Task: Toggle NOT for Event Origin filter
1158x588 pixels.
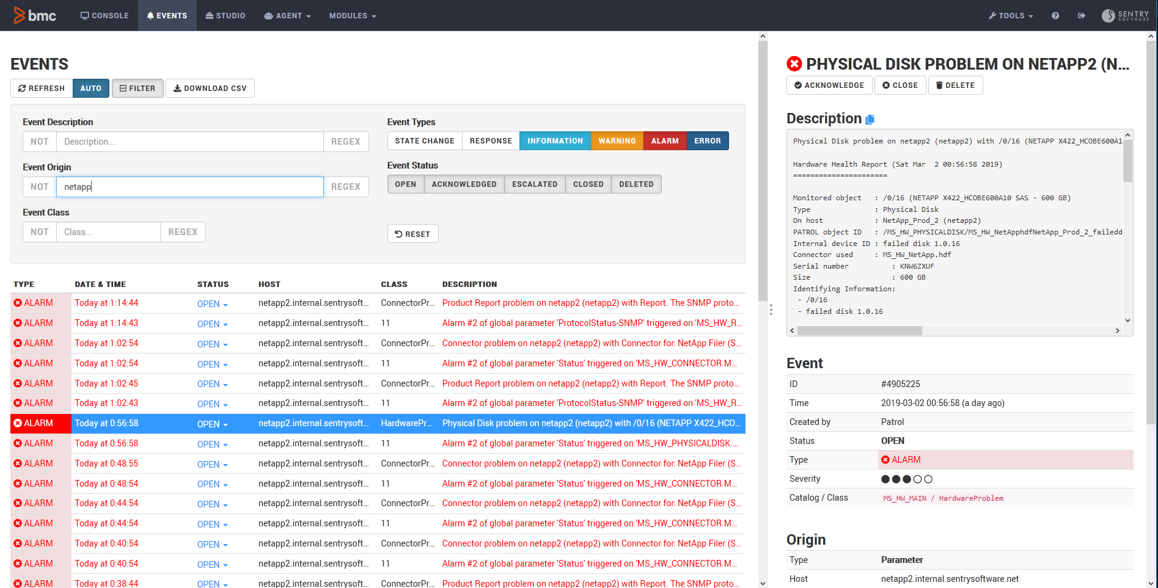Action: click(40, 187)
